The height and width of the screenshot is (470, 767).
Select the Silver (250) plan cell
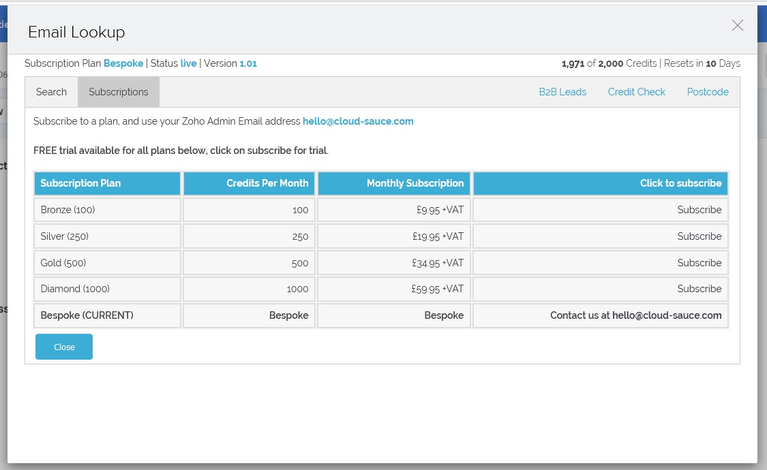pos(108,236)
